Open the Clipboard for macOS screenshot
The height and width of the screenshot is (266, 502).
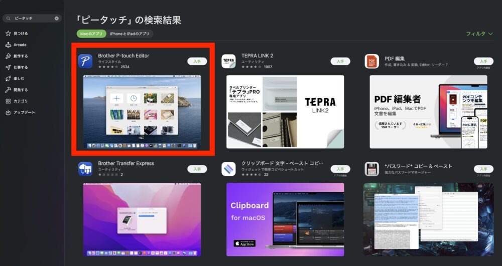click(285, 219)
